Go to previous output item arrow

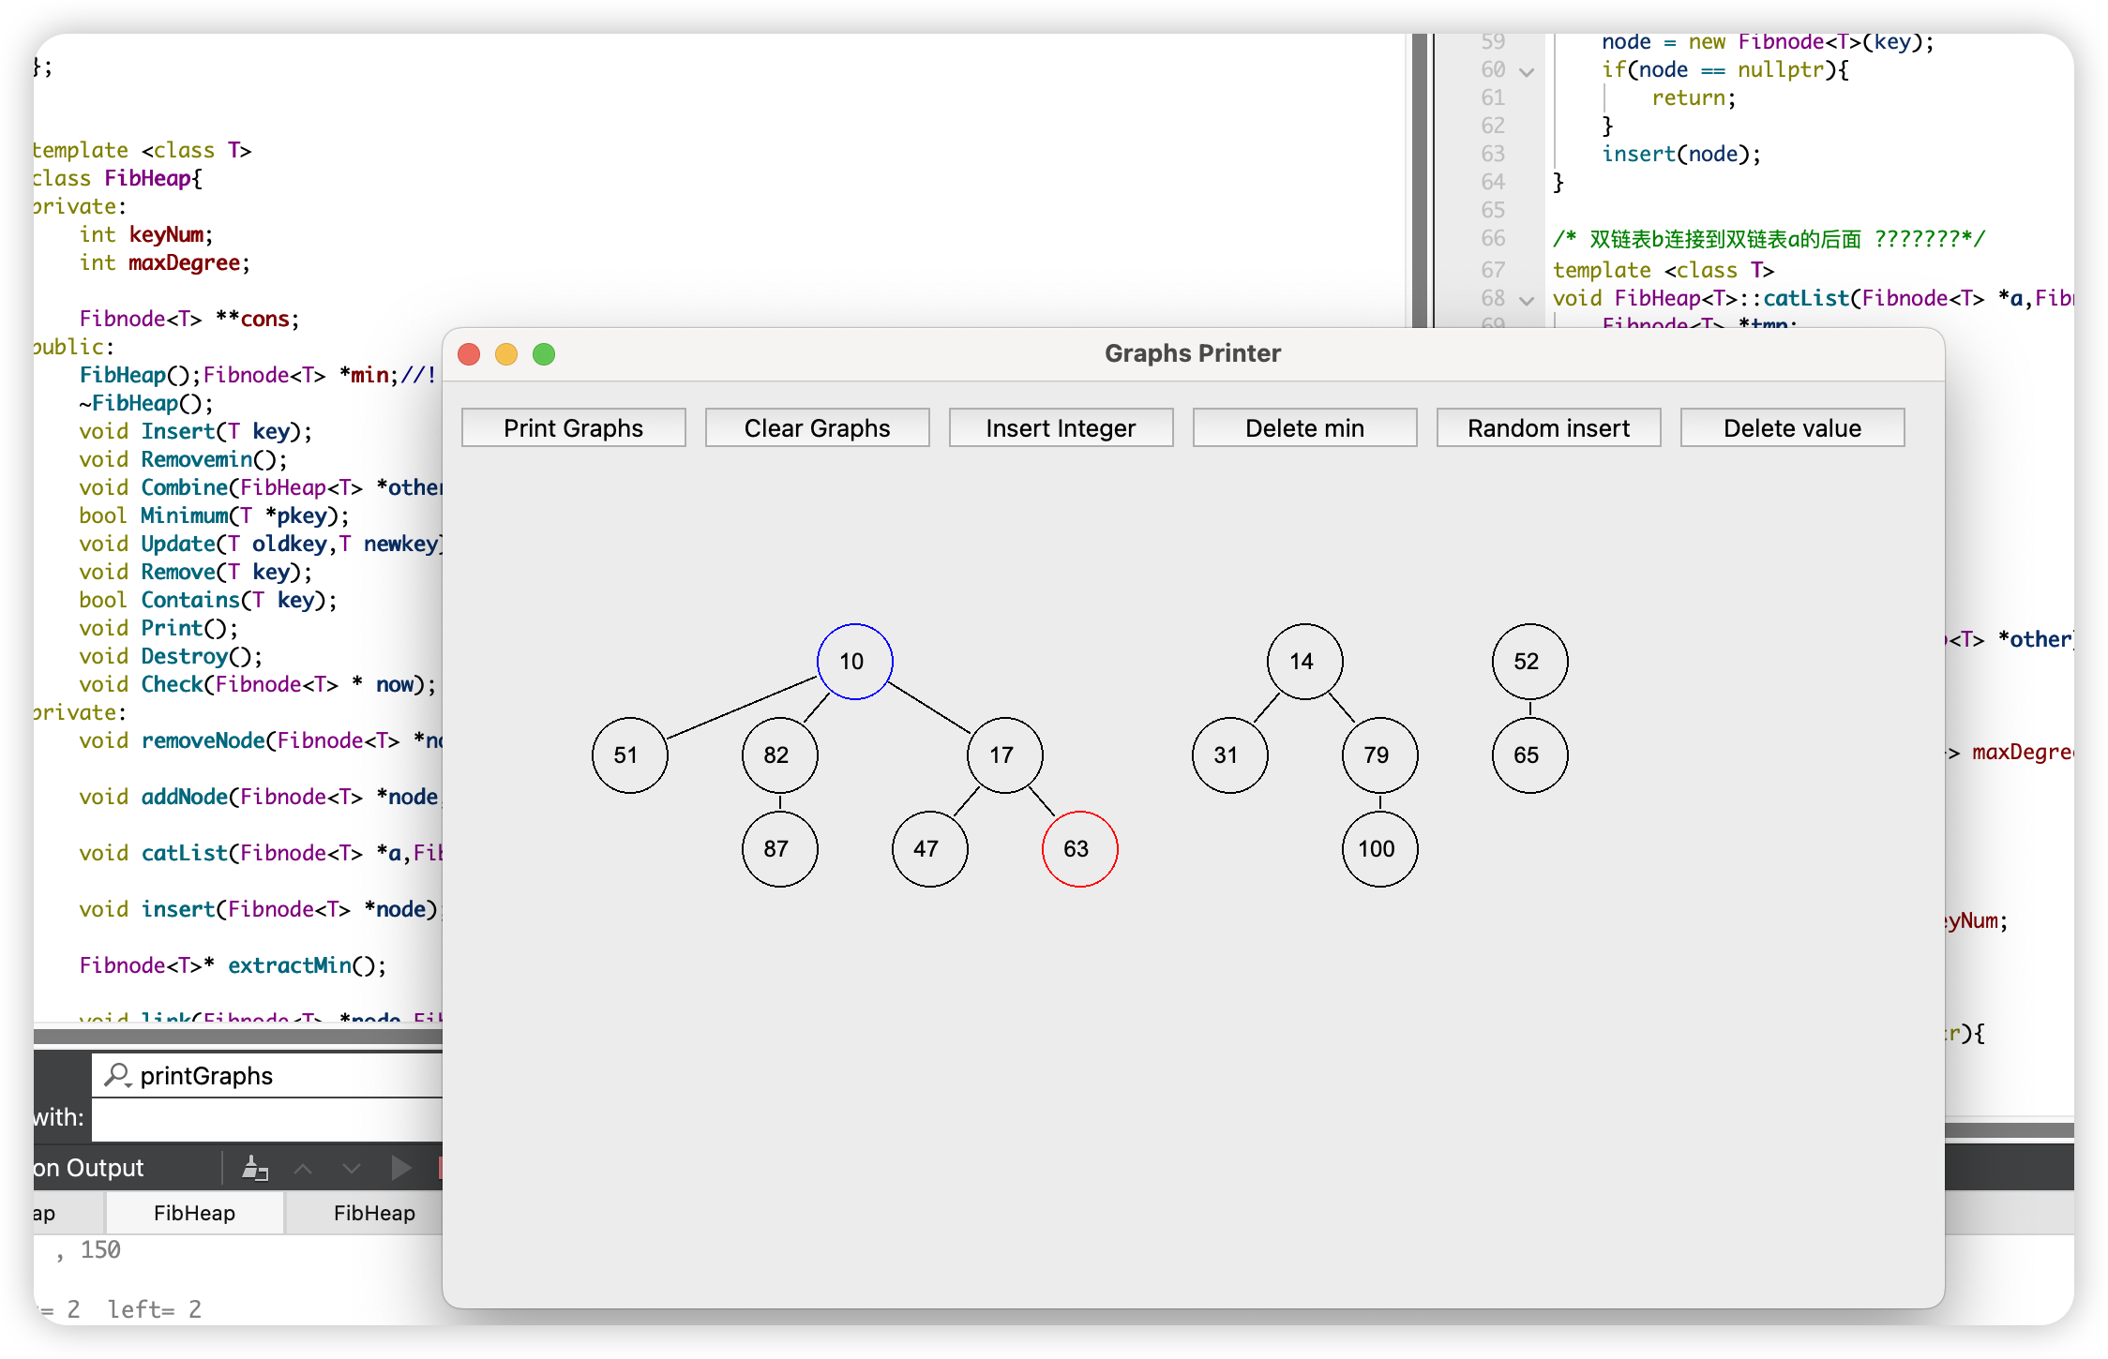(x=303, y=1168)
